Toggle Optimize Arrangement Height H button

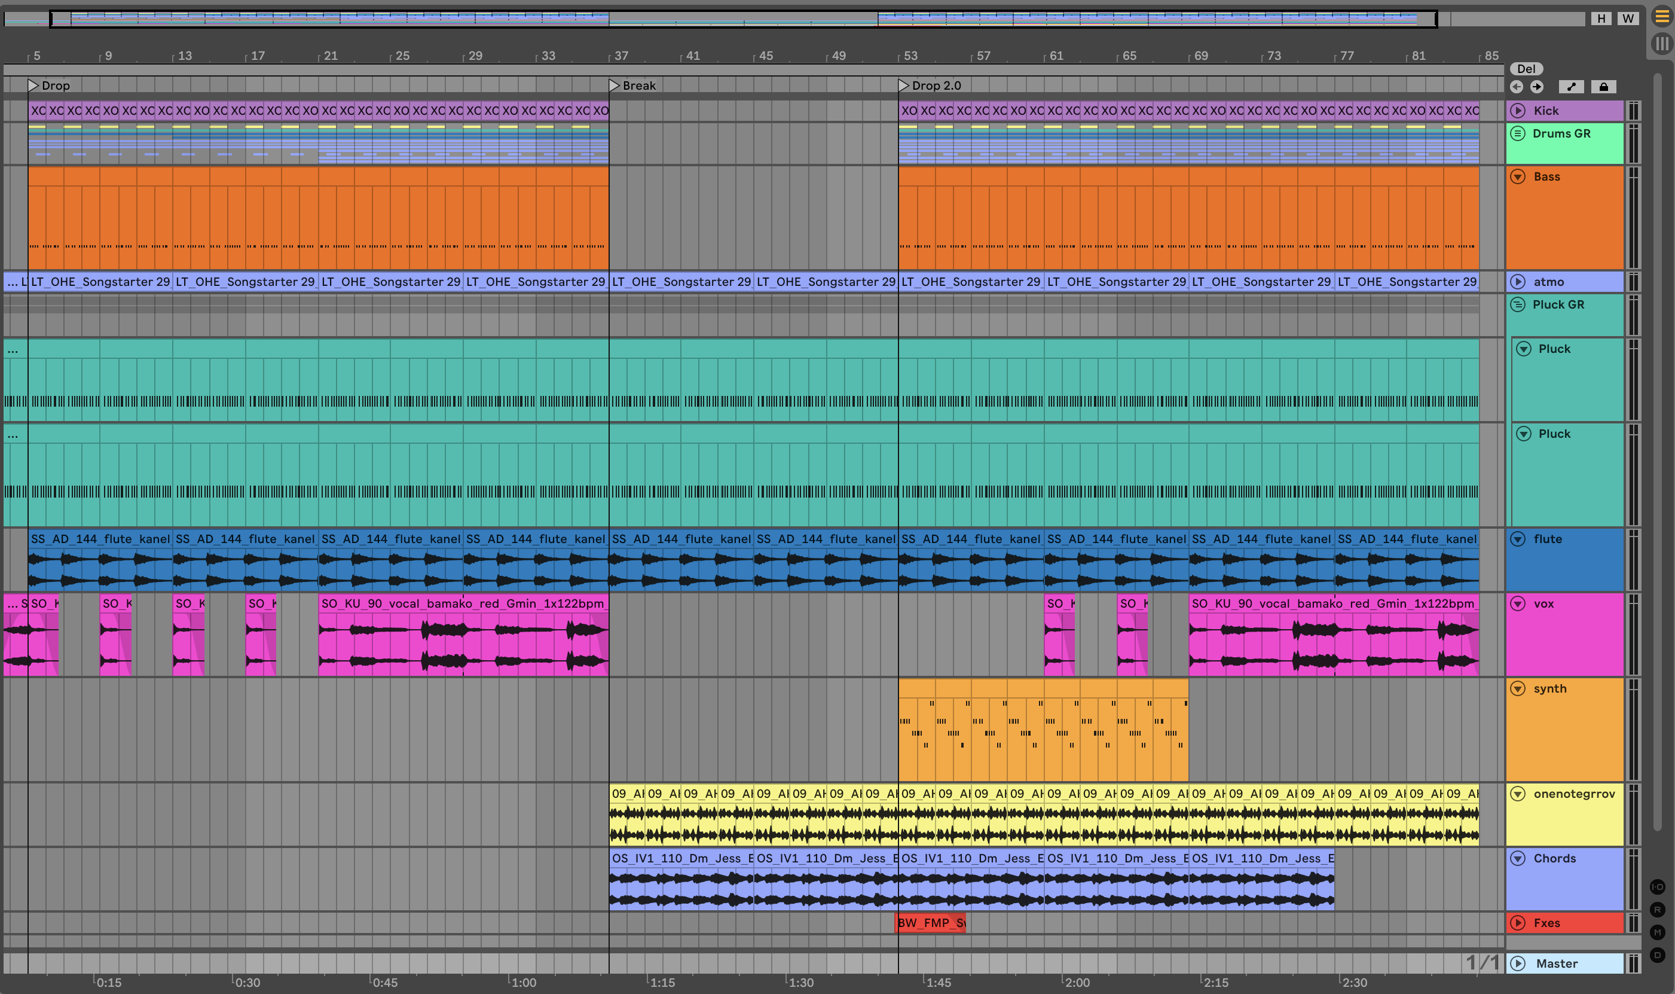[1601, 19]
